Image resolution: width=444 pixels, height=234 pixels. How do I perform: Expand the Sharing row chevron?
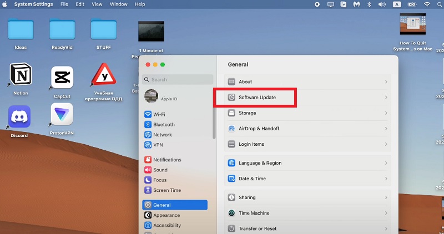[386, 197]
